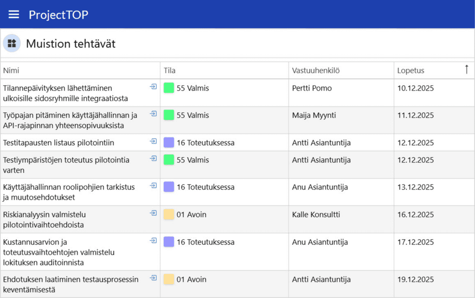Open the Riskianalyysin valmistelu task link icon

tap(153, 213)
